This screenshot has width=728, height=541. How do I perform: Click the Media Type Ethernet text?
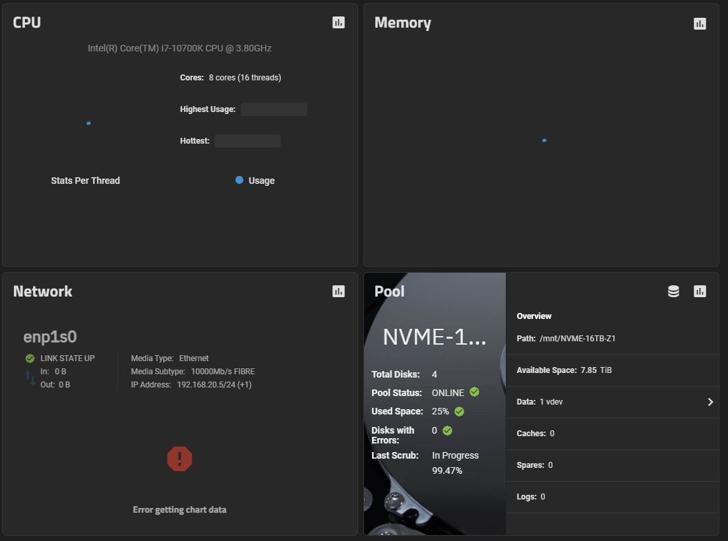pos(170,358)
